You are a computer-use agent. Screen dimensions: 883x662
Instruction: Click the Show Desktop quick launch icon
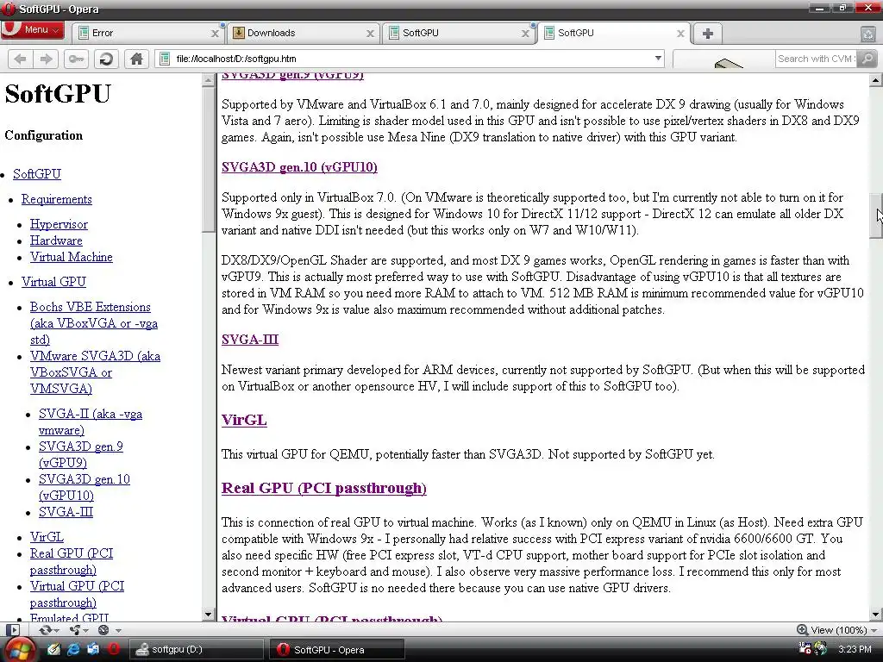click(x=93, y=649)
